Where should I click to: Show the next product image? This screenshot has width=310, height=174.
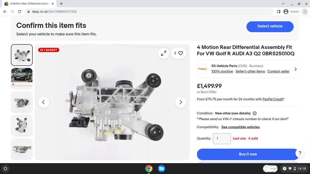[x=180, y=102]
